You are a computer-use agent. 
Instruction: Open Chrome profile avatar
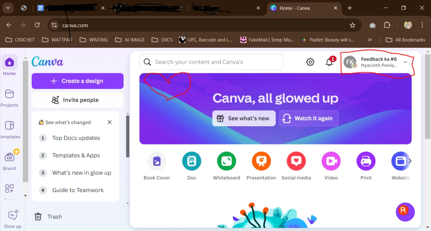tap(408, 25)
